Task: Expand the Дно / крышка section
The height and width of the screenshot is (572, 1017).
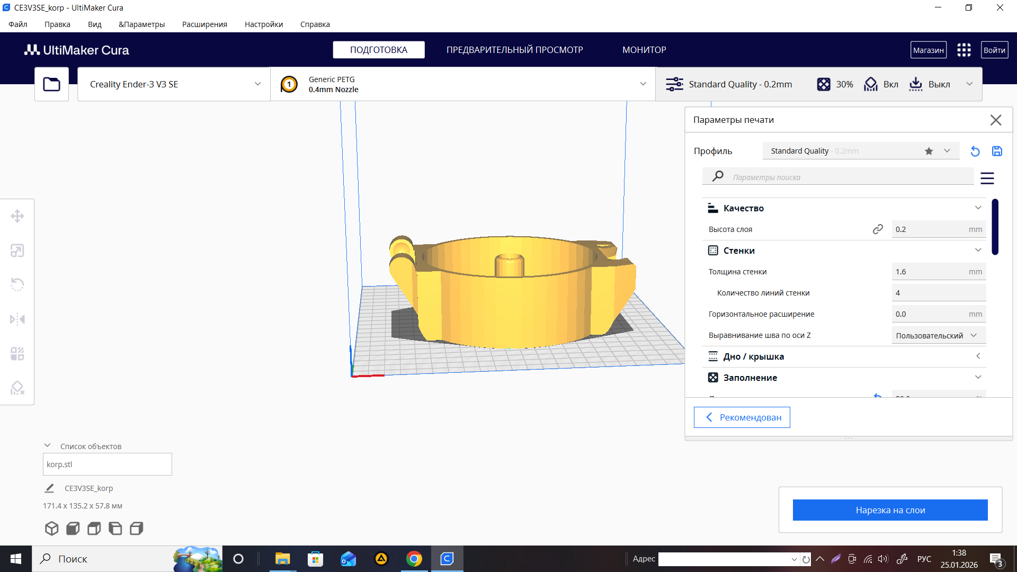Action: coord(844,356)
